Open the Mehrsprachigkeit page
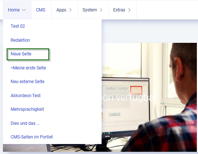Image resolution: width=198 pixels, height=154 pixels. pos(27,109)
